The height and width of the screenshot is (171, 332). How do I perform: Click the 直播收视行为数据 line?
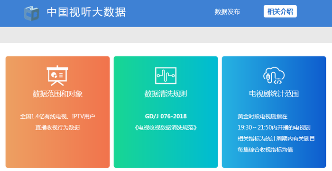point(57,127)
